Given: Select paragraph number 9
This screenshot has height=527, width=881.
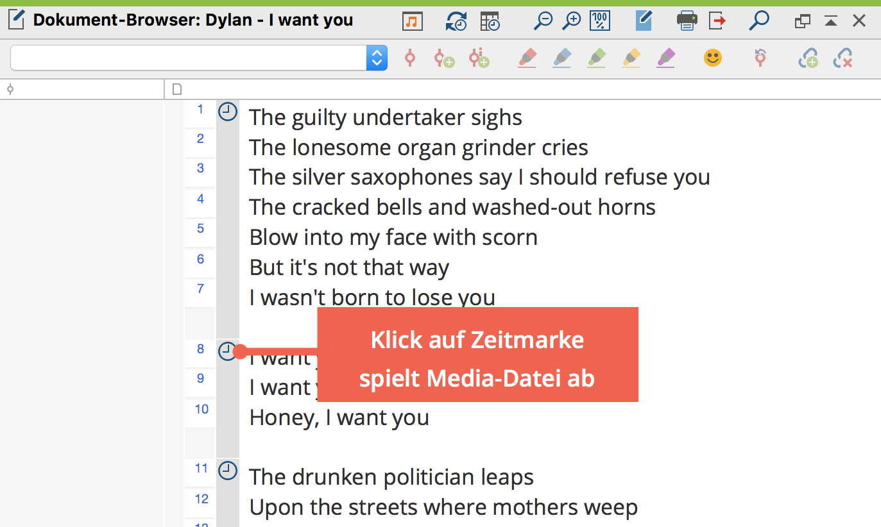Looking at the screenshot, I should click(x=200, y=378).
